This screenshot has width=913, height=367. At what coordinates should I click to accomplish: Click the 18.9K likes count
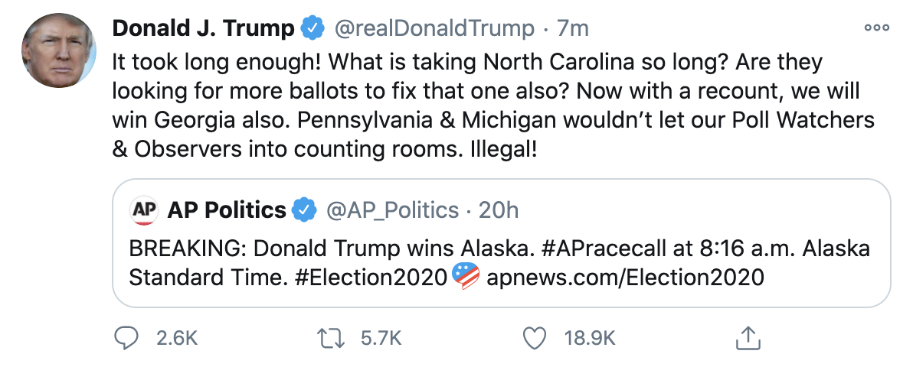pos(590,338)
